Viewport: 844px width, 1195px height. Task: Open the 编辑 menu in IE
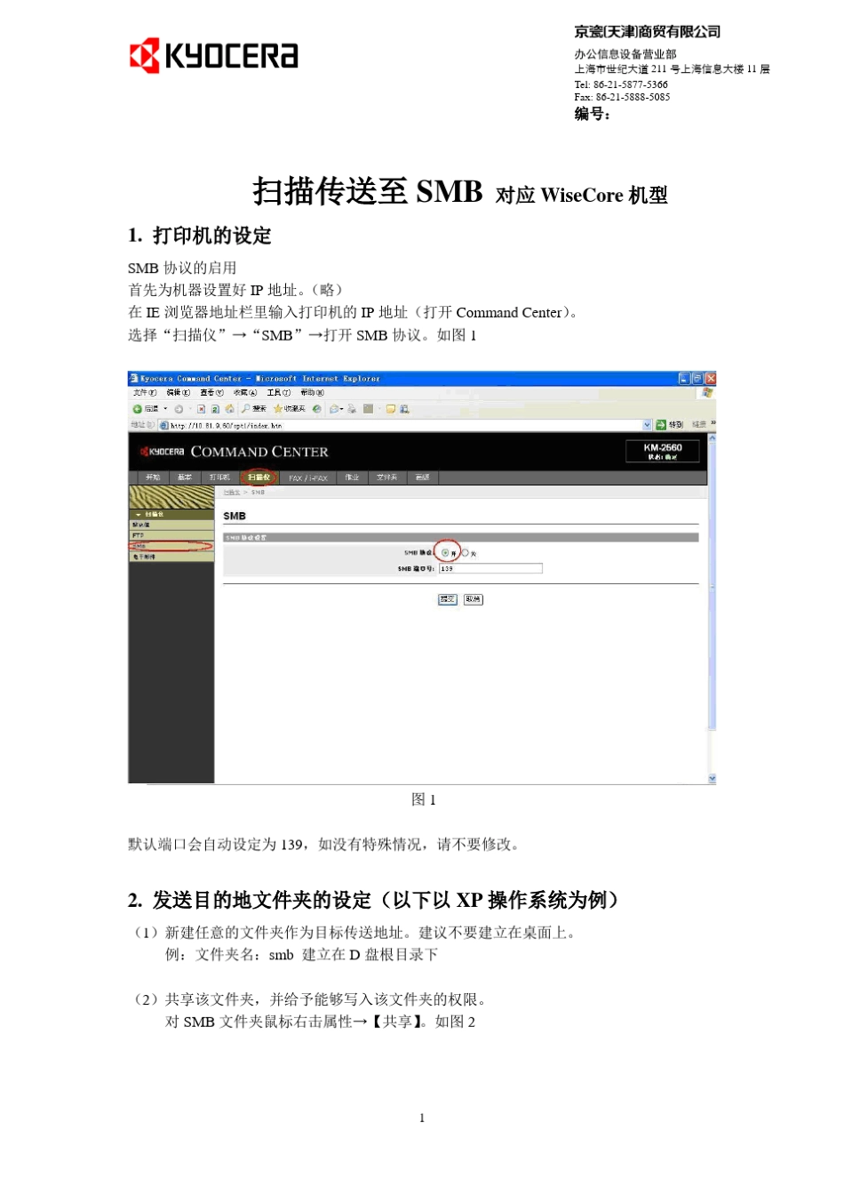(178, 392)
